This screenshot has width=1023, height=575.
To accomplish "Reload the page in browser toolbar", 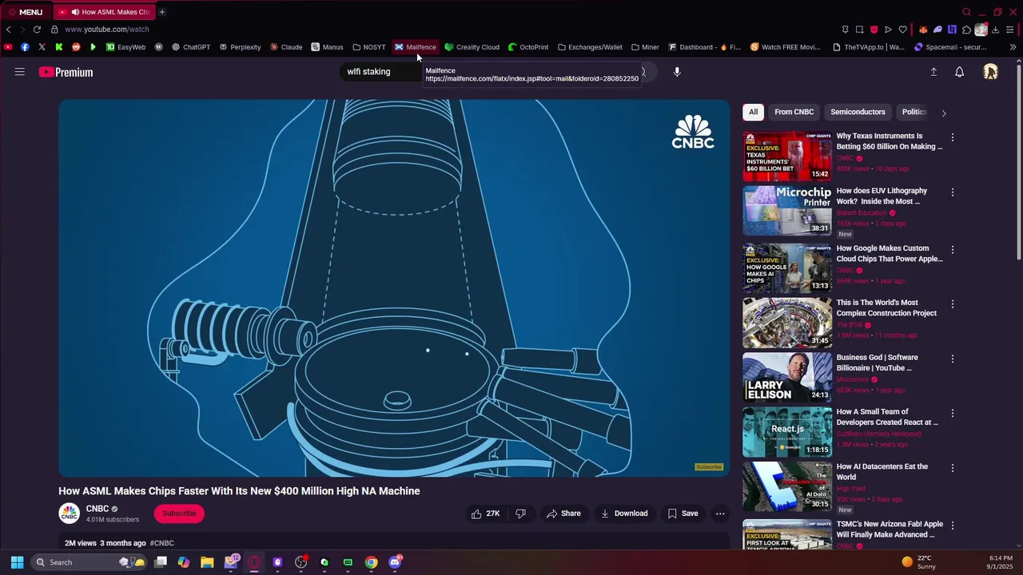I will (x=37, y=30).
